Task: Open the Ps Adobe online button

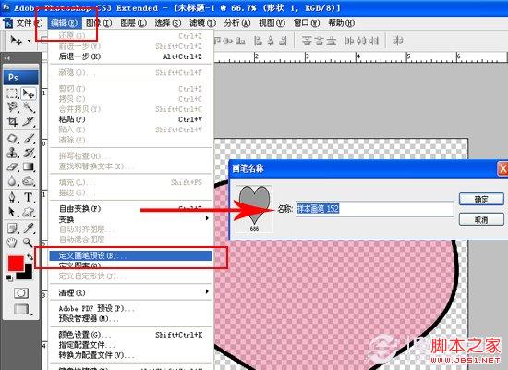Action: [x=21, y=78]
